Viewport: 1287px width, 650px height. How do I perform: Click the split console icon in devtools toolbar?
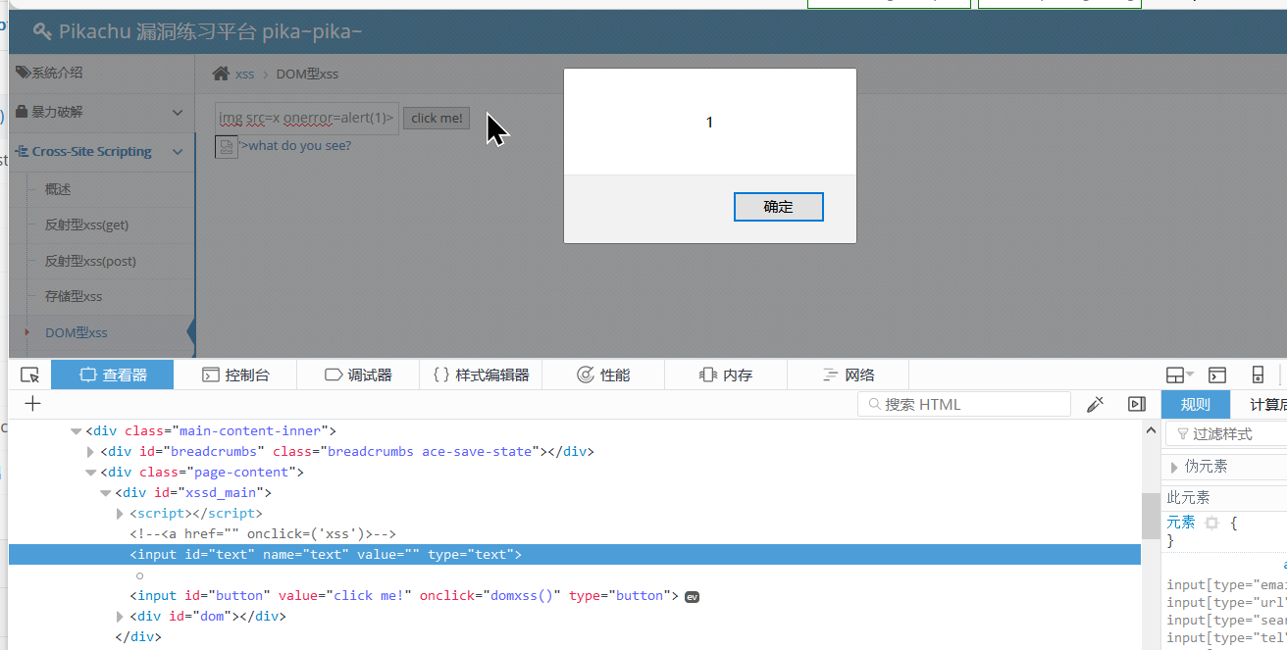click(1217, 375)
